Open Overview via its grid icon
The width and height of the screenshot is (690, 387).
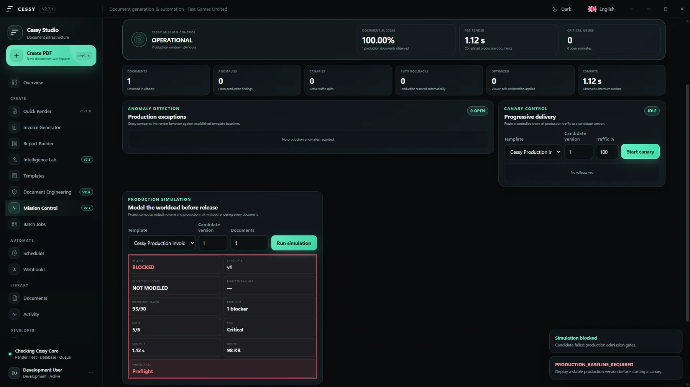pyautogui.click(x=14, y=82)
